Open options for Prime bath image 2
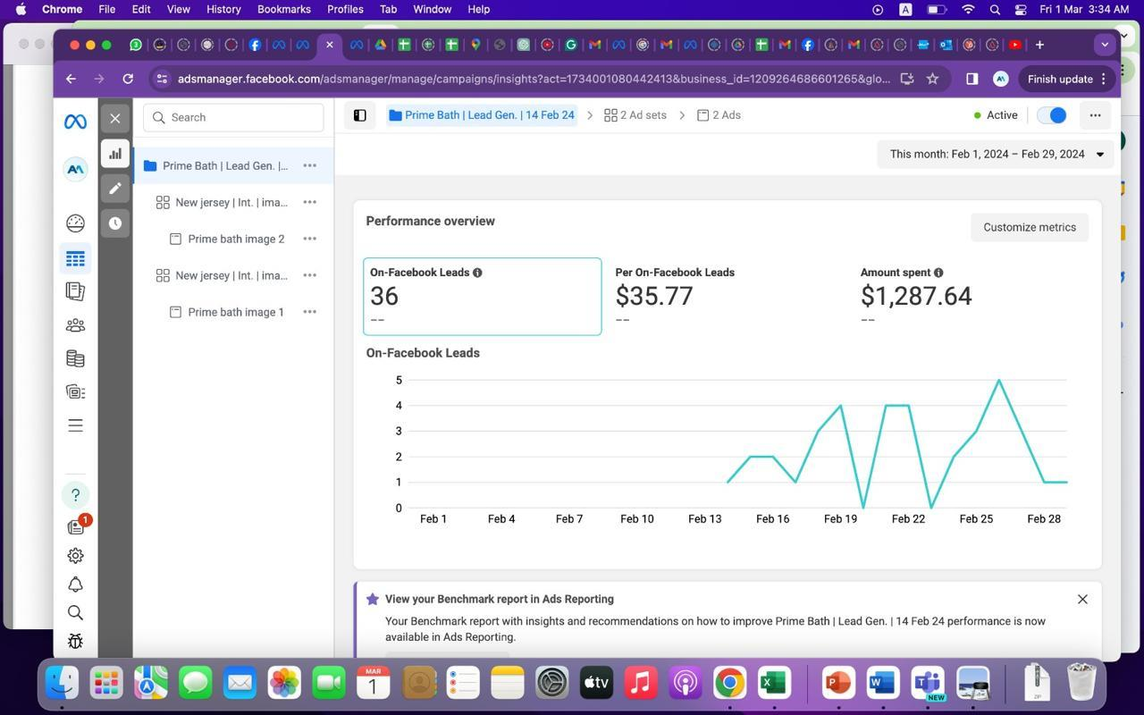This screenshot has width=1144, height=715. (309, 239)
